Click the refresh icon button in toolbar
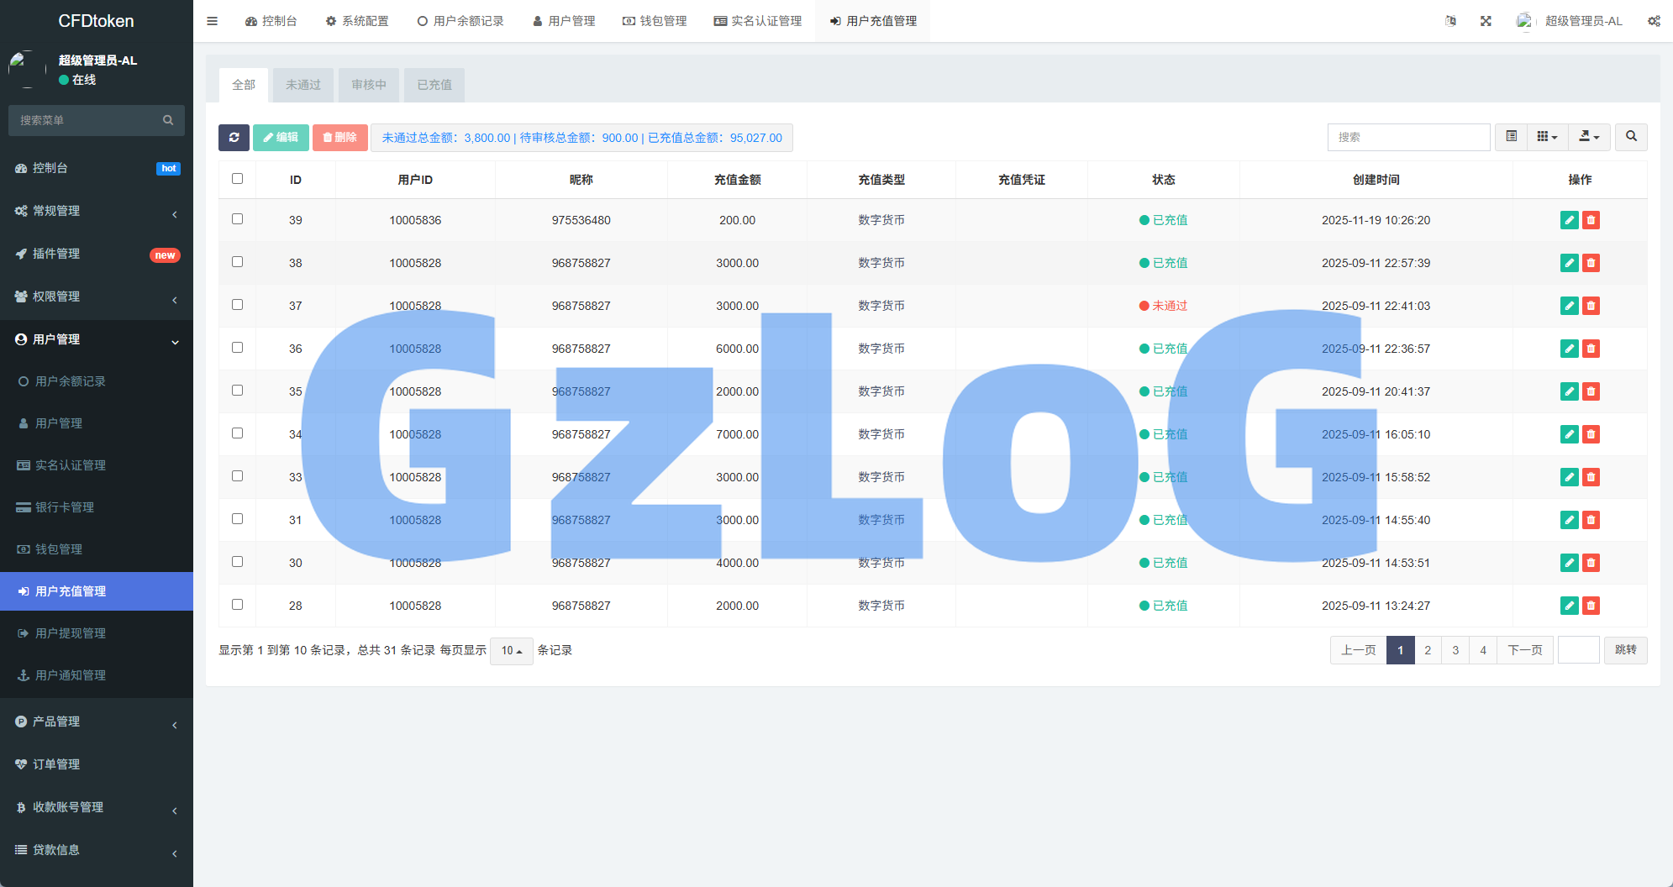The image size is (1673, 887). tap(234, 138)
